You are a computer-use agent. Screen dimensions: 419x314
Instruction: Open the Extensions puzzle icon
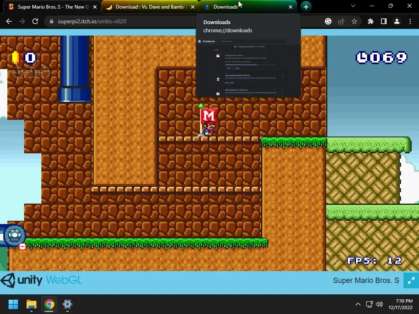371,21
